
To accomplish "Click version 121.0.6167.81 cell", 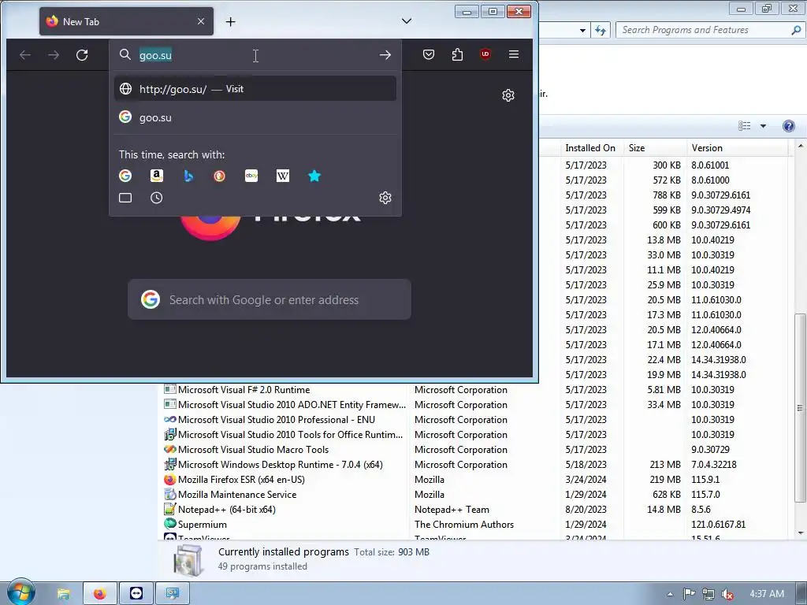I will coord(719,524).
